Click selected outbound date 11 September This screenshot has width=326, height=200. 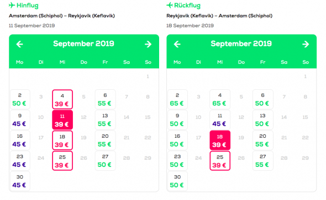click(x=62, y=120)
